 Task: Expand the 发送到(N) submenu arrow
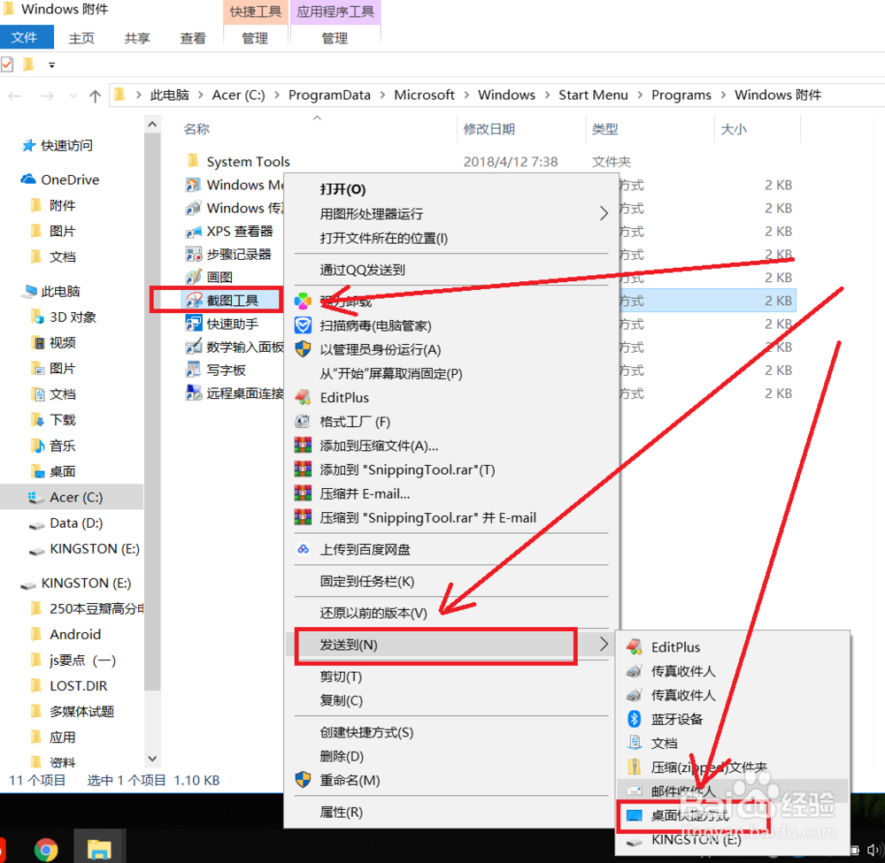pos(604,644)
